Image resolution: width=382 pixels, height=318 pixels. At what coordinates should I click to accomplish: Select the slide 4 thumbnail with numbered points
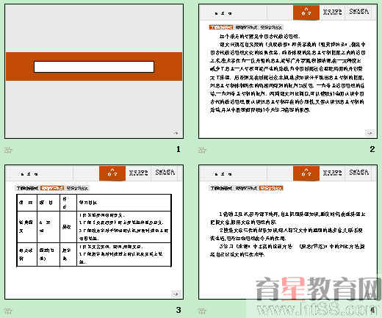click(288, 232)
